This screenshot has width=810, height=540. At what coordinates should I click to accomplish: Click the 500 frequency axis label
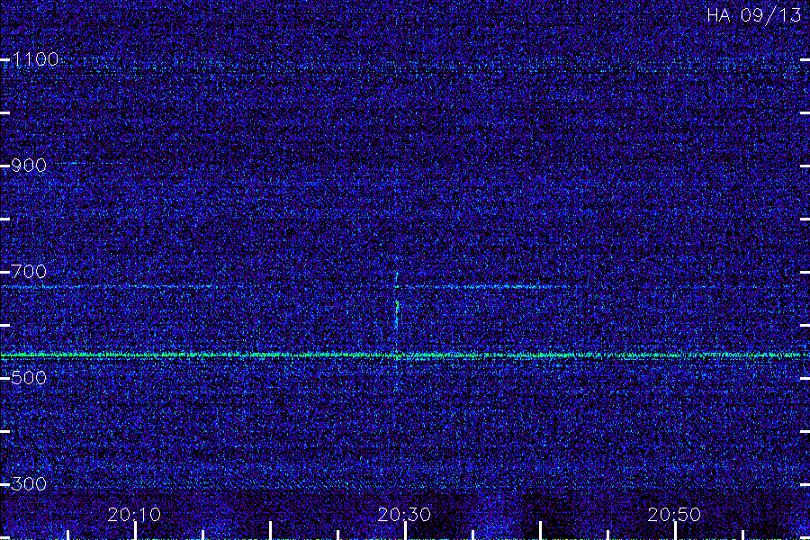29,378
